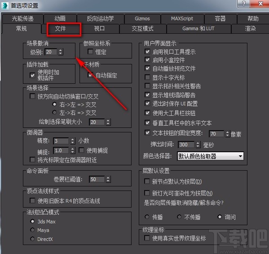Select the 常规 tab
Screen dimensions: 269x254
coord(22,28)
